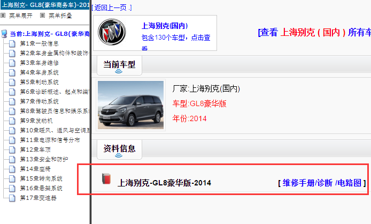This screenshot has width=371, height=224.
Task: Click page icon for 第15章转向系统
Action: tap(12, 178)
